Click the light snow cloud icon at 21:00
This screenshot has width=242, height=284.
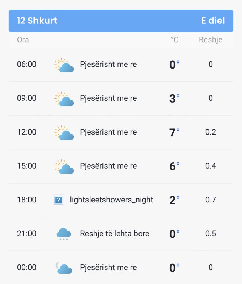pyautogui.click(x=64, y=234)
